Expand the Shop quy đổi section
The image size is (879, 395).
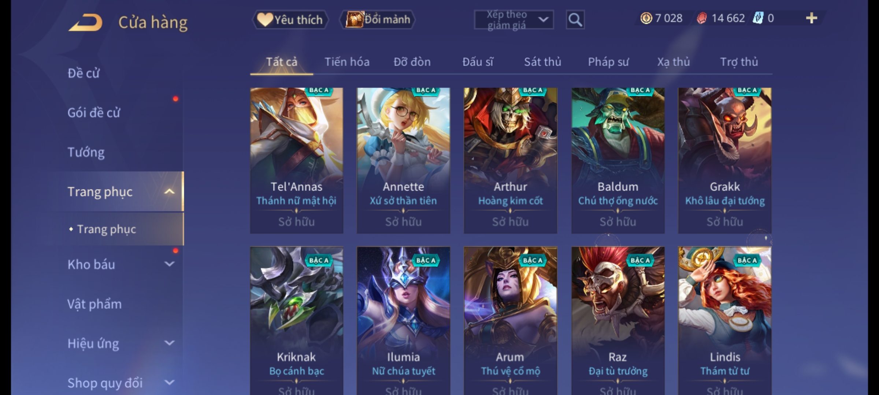169,383
